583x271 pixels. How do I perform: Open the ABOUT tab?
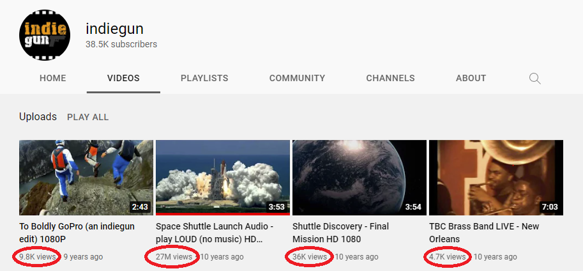click(471, 78)
